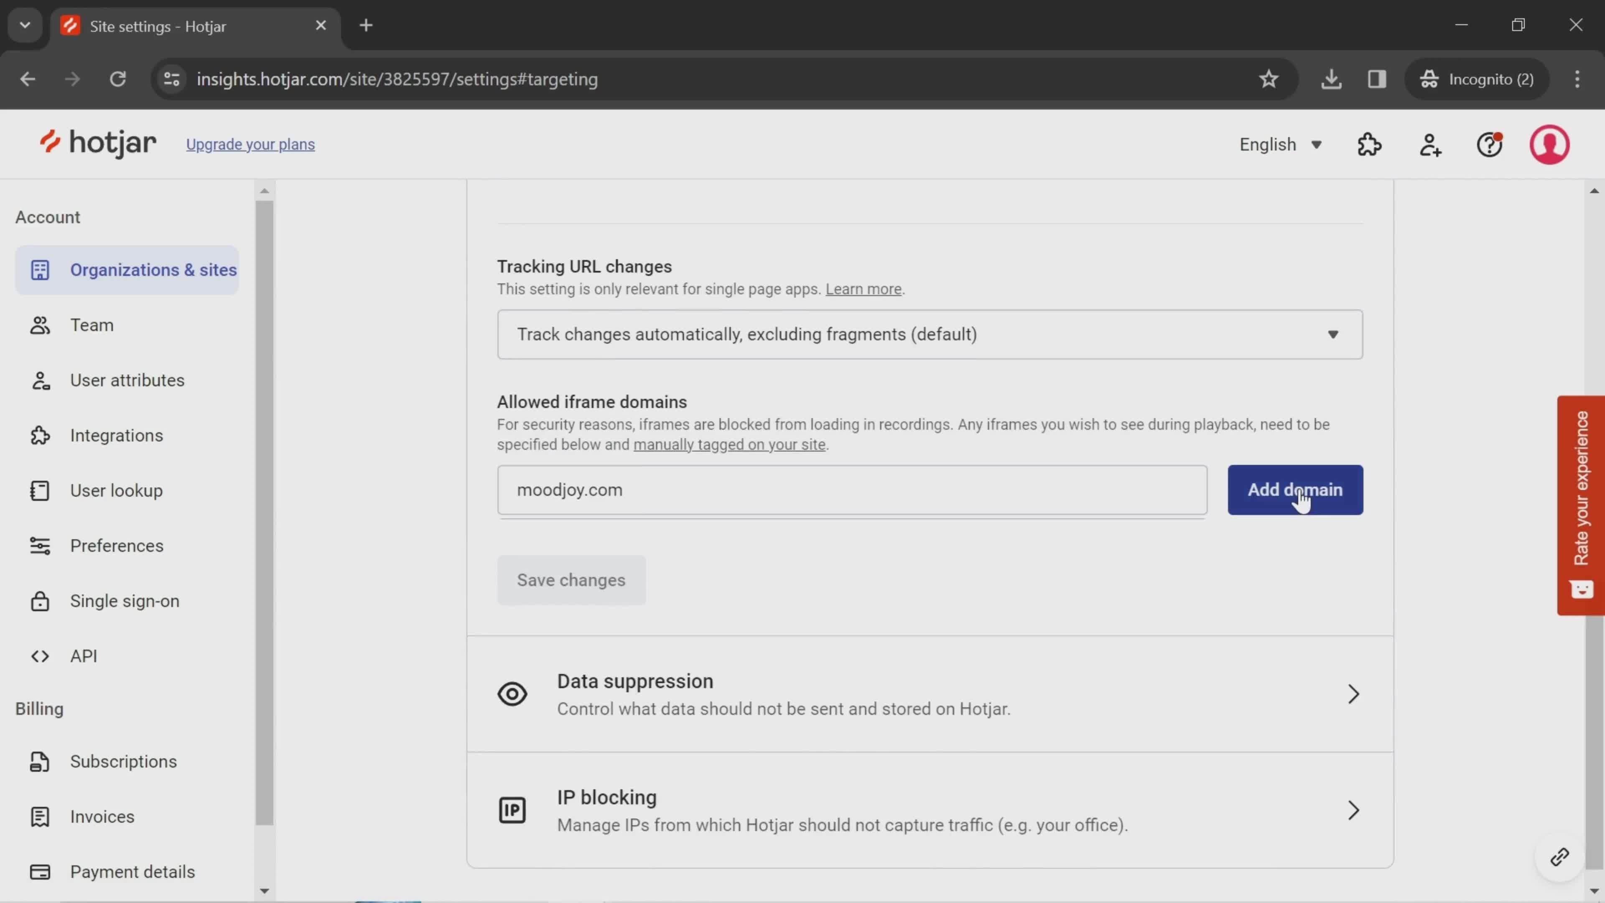The image size is (1605, 903).
Task: Click the sidebar scroll down arrow
Action: [x=264, y=890]
